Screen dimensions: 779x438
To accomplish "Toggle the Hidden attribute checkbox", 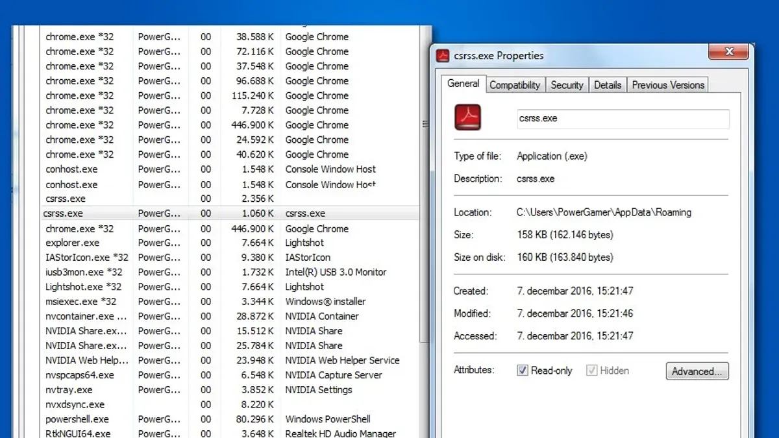I will 591,371.
